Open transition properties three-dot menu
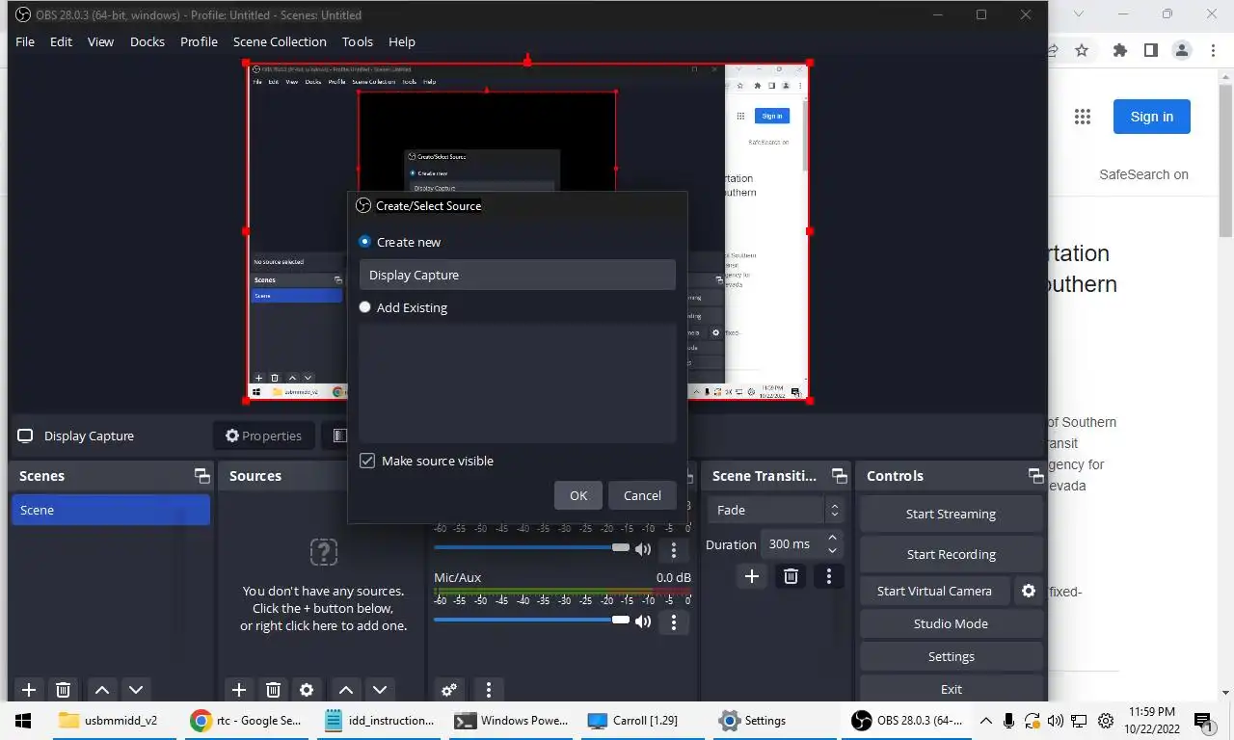The width and height of the screenshot is (1234, 740). tap(829, 576)
